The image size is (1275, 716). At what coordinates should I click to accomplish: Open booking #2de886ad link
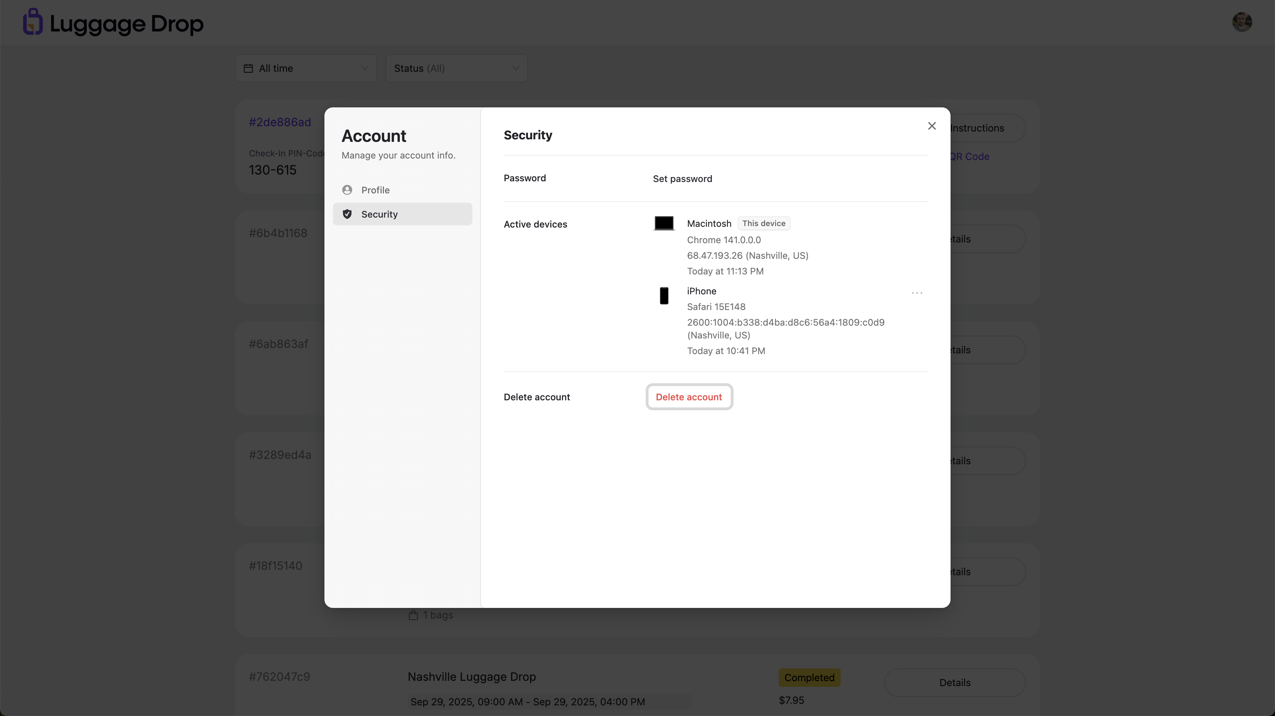point(280,122)
